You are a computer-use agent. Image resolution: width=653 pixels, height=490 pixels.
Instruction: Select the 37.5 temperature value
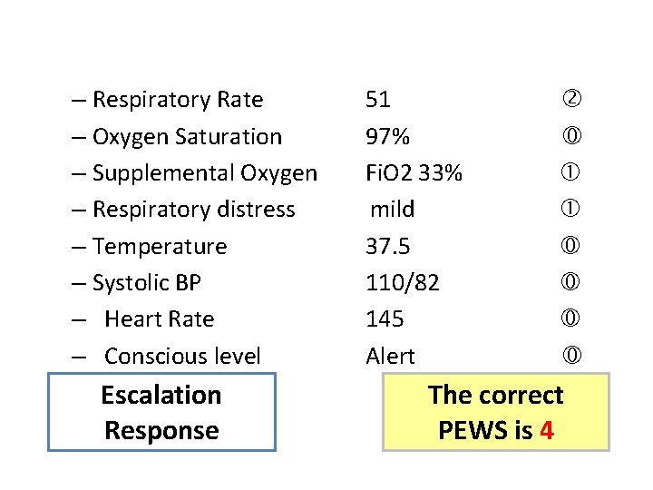pyautogui.click(x=385, y=247)
